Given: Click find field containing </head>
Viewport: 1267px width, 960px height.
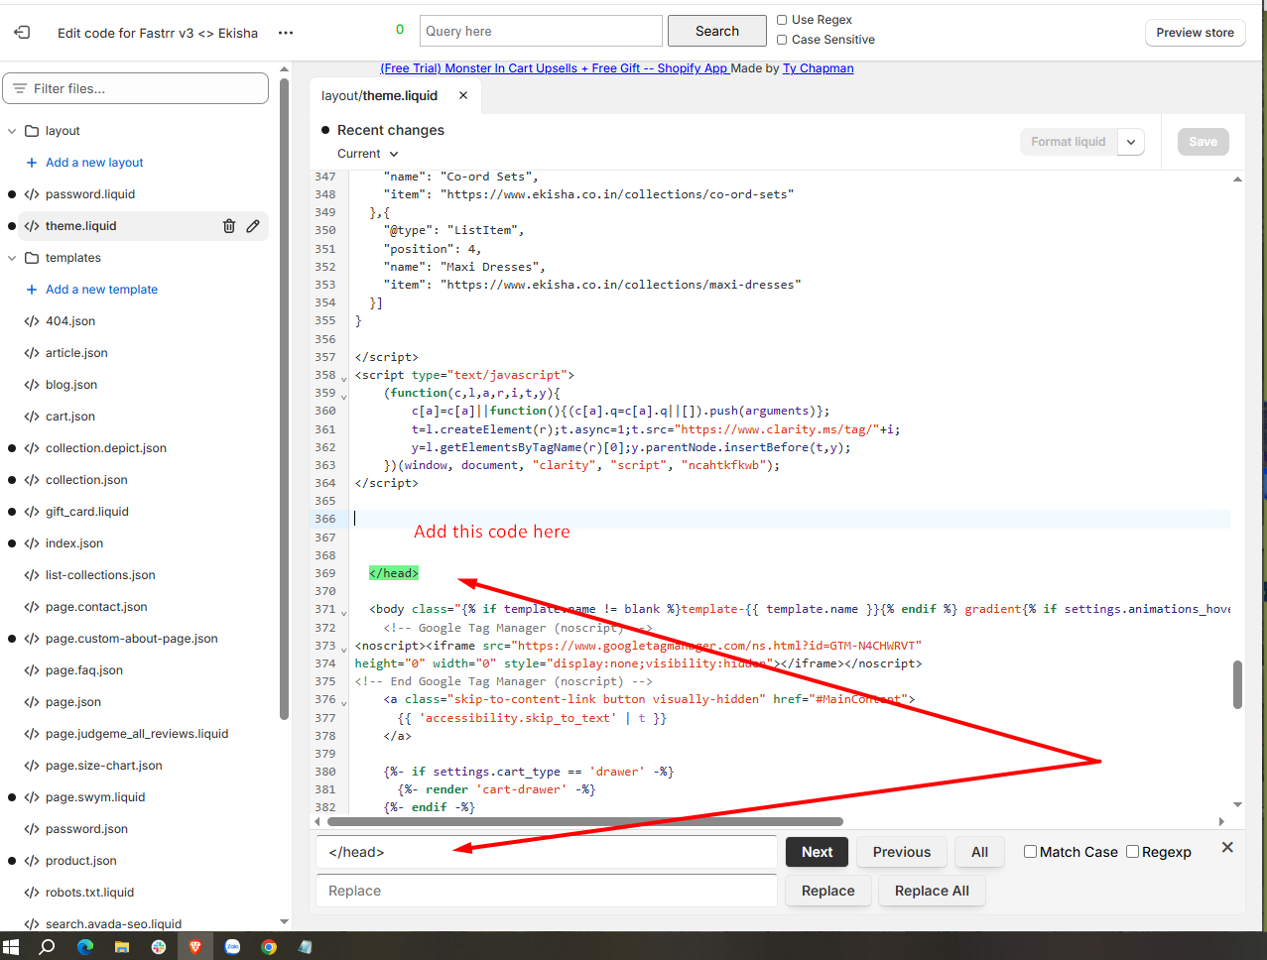Looking at the screenshot, I should coord(547,852).
